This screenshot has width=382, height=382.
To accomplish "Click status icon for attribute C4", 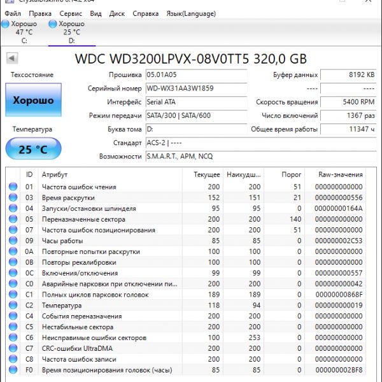I will click(x=13, y=316).
